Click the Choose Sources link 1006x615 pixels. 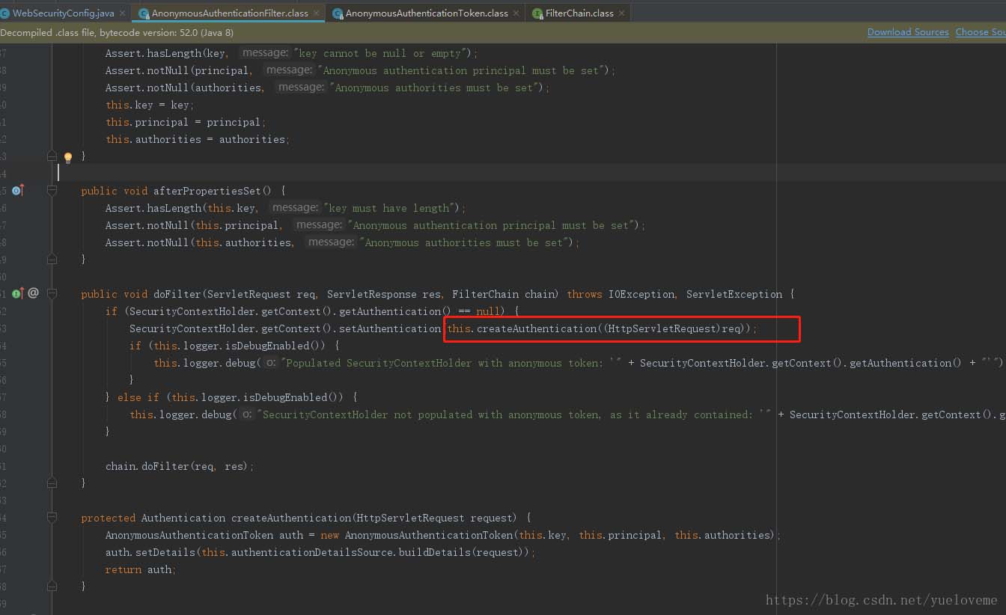click(981, 32)
